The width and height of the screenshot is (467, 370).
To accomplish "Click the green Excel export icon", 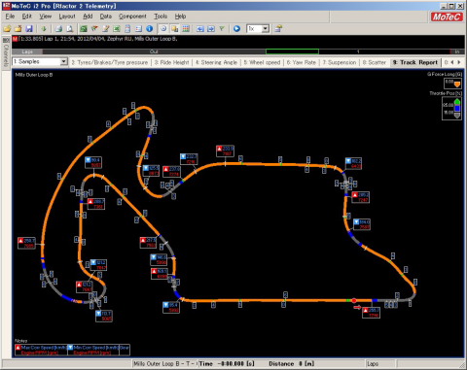I will 117,29.
